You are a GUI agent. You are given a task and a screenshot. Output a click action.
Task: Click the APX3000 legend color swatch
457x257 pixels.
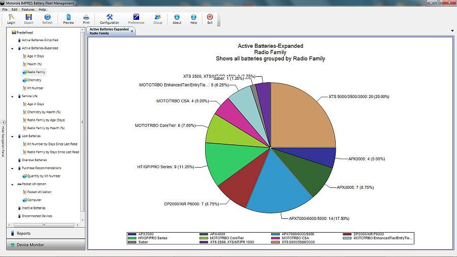tap(132, 234)
